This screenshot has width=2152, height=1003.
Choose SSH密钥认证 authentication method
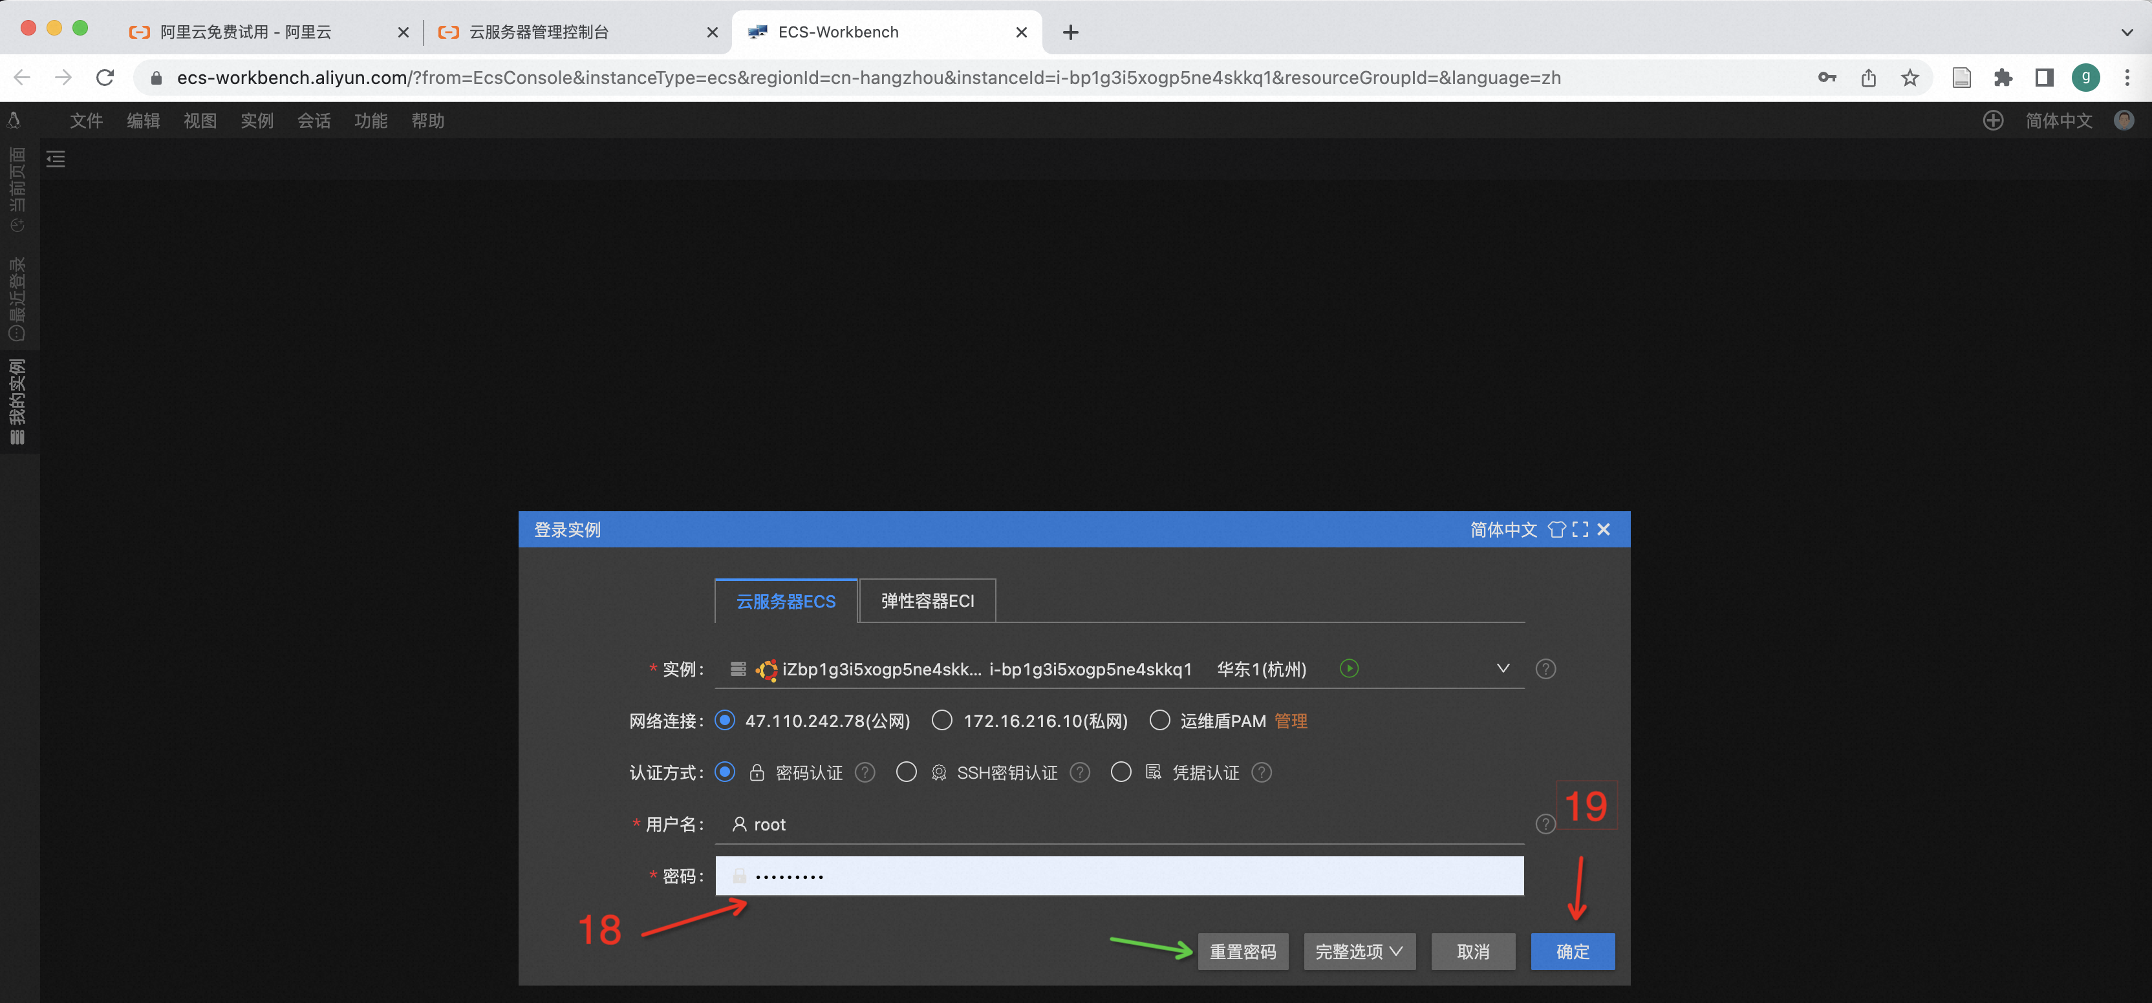(907, 772)
